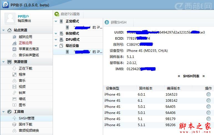Click the PP assistant logo icon
This screenshot has width=214, height=135.
(x=5, y=5)
